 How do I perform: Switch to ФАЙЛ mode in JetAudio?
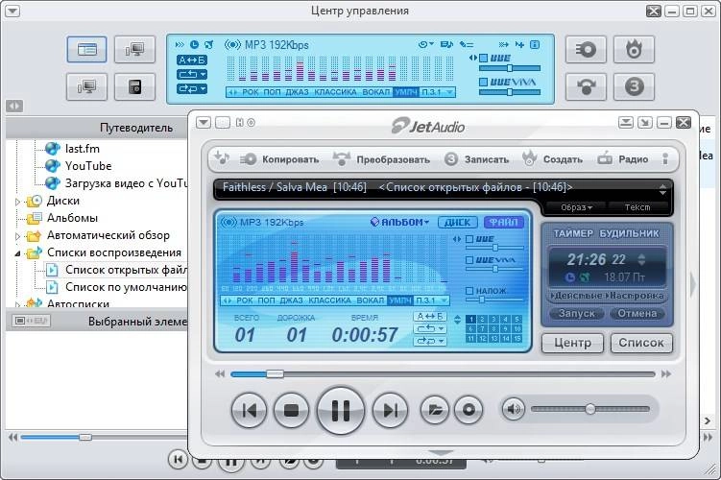503,223
